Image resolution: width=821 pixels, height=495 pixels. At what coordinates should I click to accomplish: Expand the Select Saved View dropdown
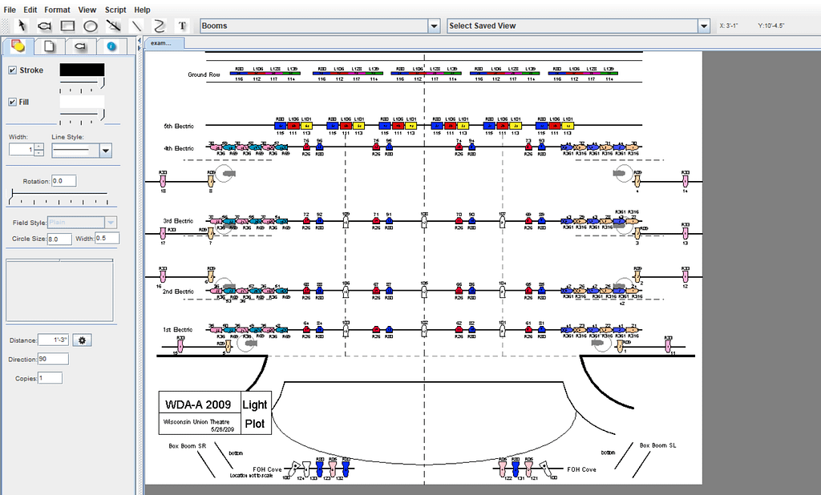tap(703, 25)
